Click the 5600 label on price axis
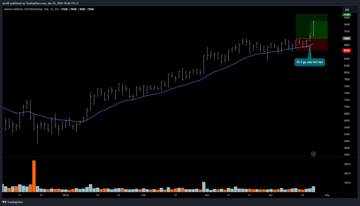The width and height of the screenshot is (360, 206). 347,155
